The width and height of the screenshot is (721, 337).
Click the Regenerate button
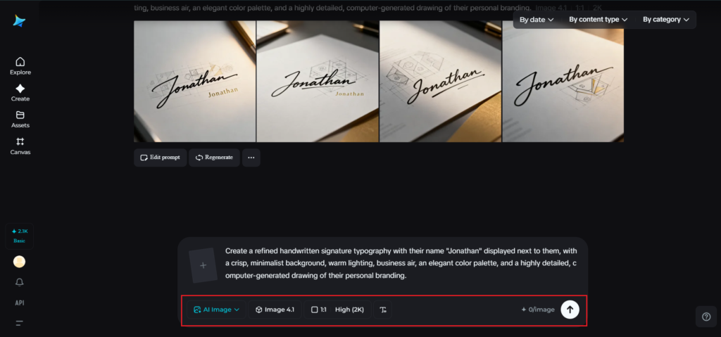[x=214, y=158]
